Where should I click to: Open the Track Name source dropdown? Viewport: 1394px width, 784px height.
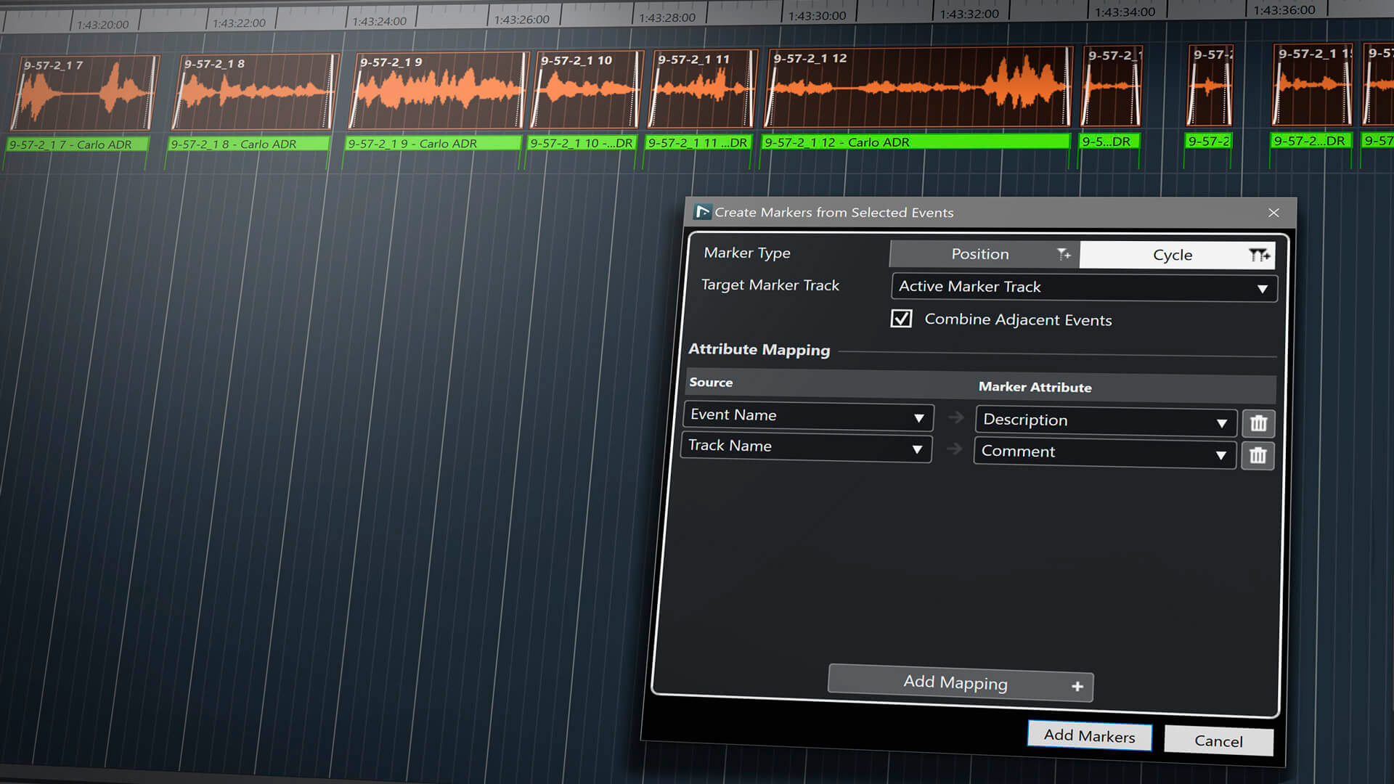(806, 447)
